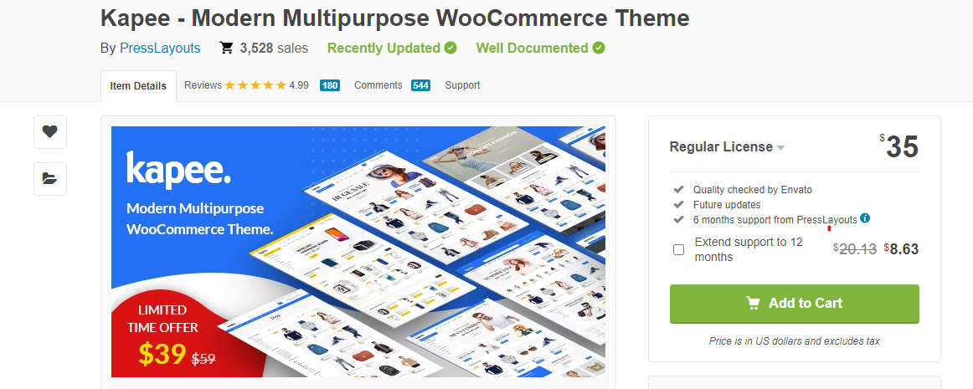
Task: Open the Comments tab
Action: [392, 85]
